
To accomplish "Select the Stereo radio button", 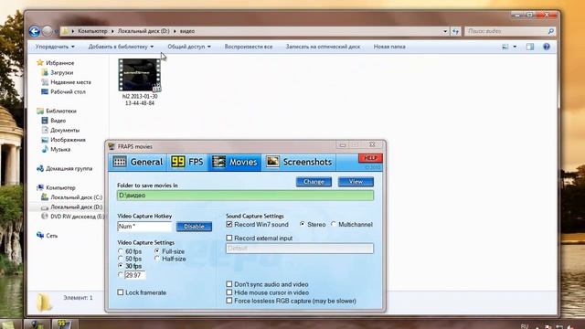I will pos(302,224).
